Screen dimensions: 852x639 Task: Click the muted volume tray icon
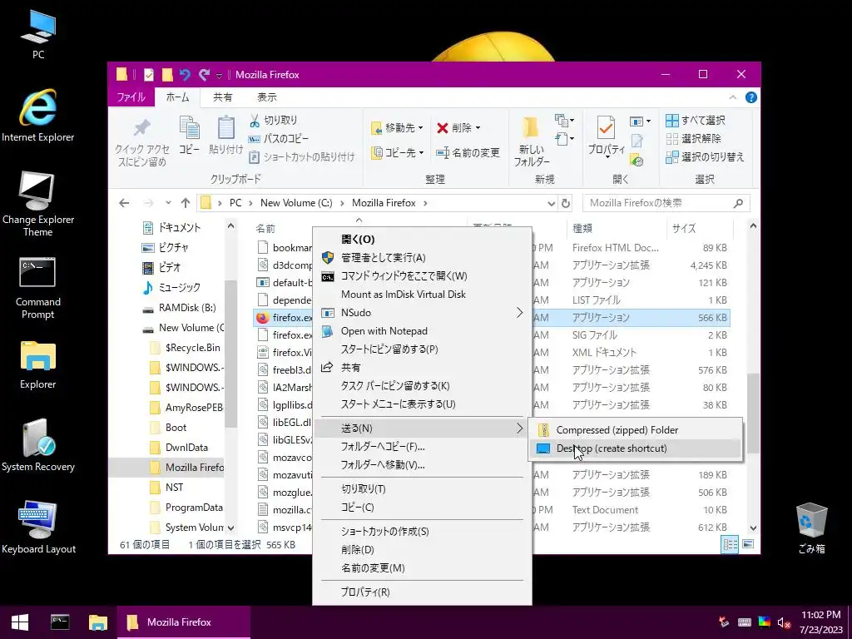[783, 622]
